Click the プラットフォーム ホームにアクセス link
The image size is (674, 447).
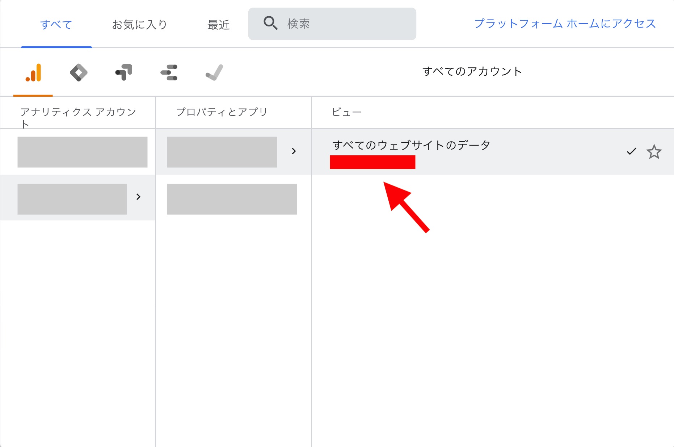click(x=564, y=24)
